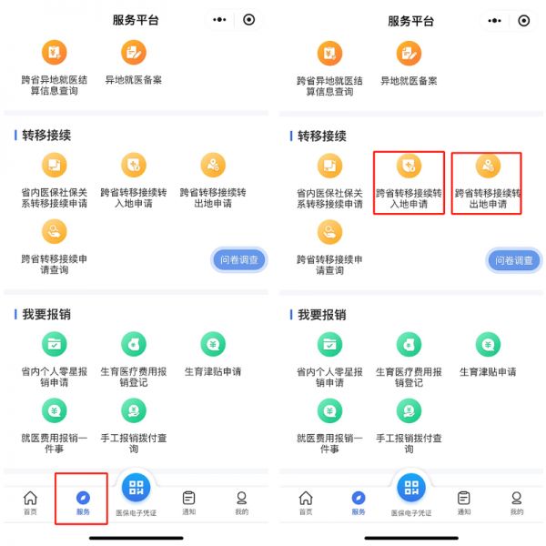This screenshot has height=546, width=546.
Task: Open 省内医保社保关系转移接续申请 in left screenshot
Action: pyautogui.click(x=54, y=181)
